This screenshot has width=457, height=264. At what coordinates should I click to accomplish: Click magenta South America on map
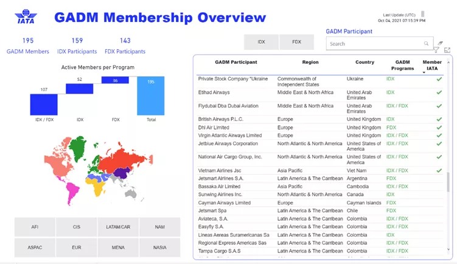[72, 192]
